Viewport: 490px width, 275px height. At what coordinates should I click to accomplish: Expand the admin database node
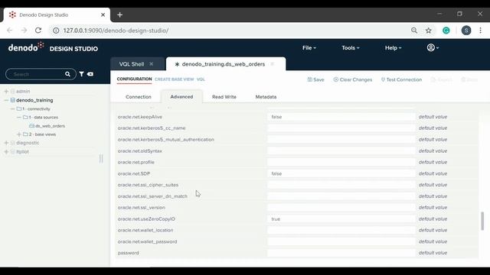[6, 92]
